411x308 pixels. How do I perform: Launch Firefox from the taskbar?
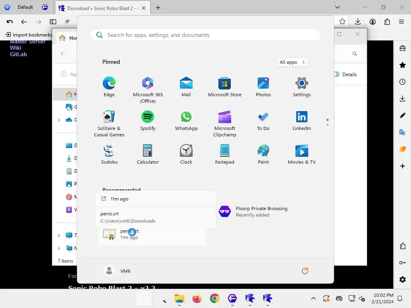(197, 298)
